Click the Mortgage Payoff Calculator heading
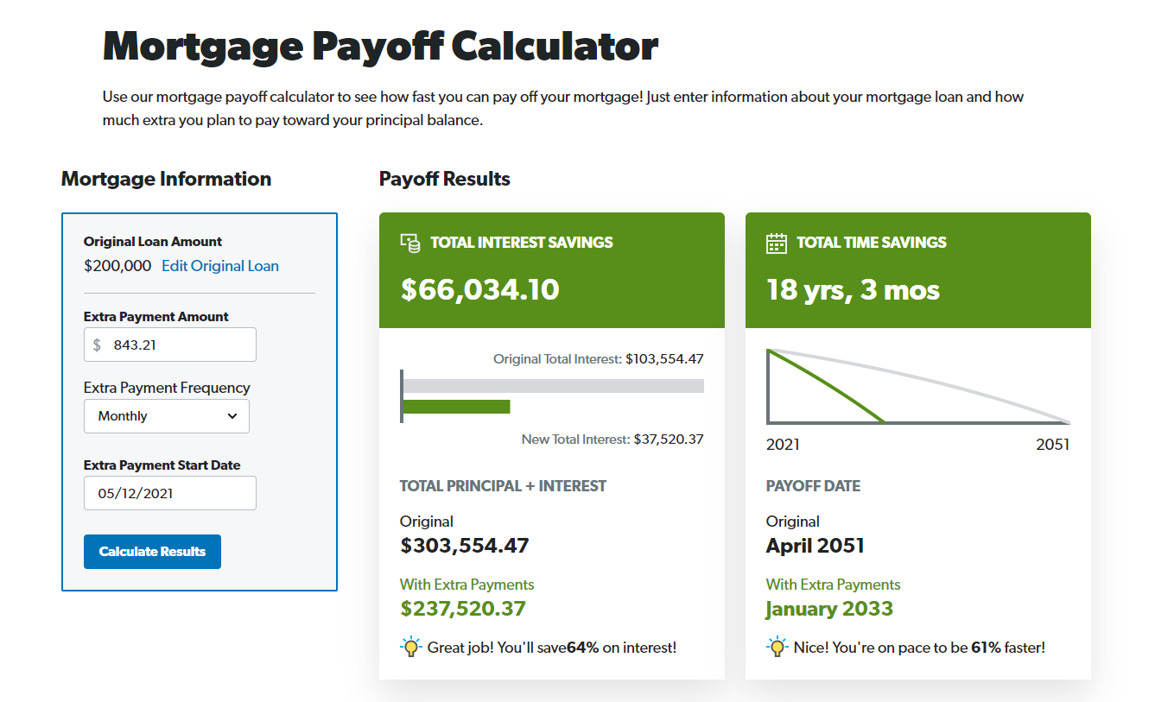Screen dimensions: 1155x702 coord(381,46)
